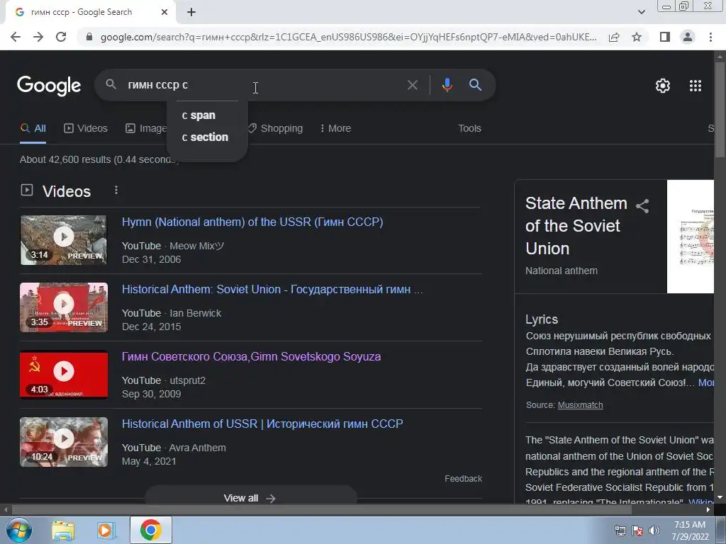Open the volume control in tray
The width and height of the screenshot is (726, 544).
coord(654,531)
